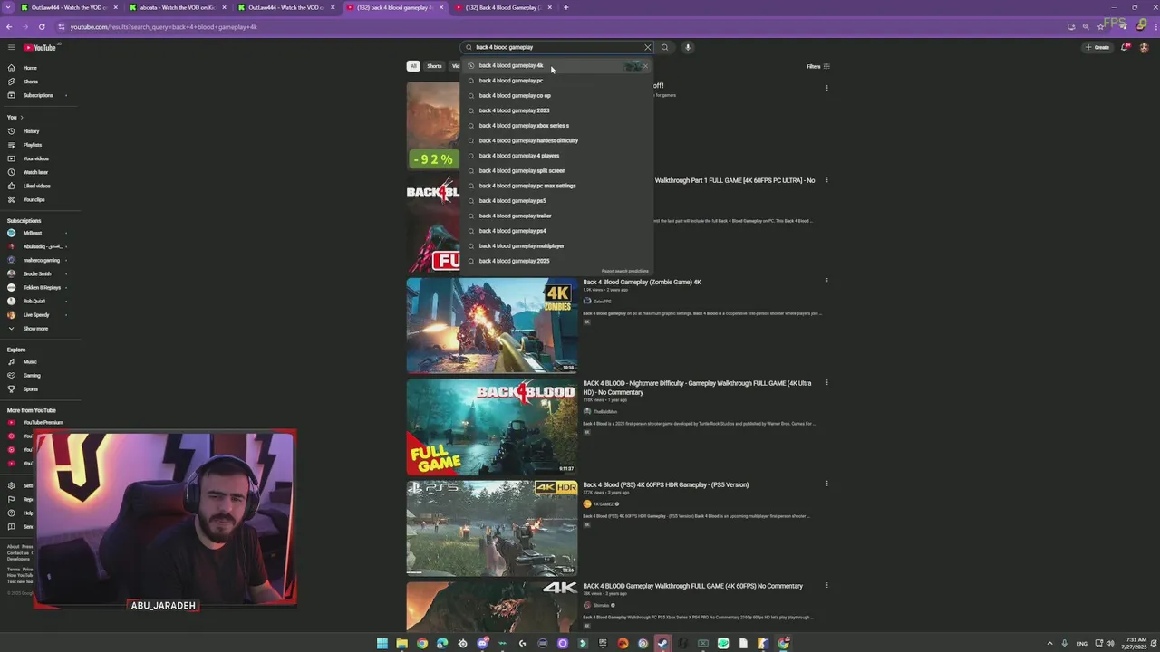Viewport: 1160px width, 652px height.
Task: Reload the page in the browser
Action: click(x=42, y=26)
